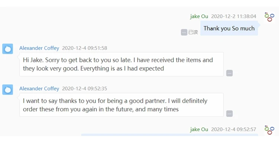Click the Alexander Coffey name at 09:52:35
The image size is (279, 149).
click(39, 89)
